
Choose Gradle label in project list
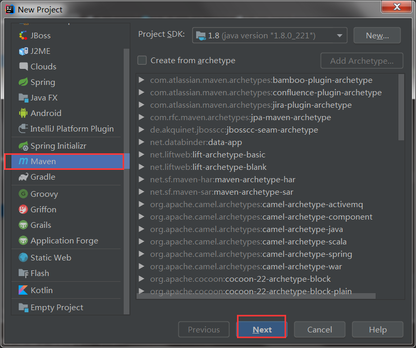click(x=43, y=177)
